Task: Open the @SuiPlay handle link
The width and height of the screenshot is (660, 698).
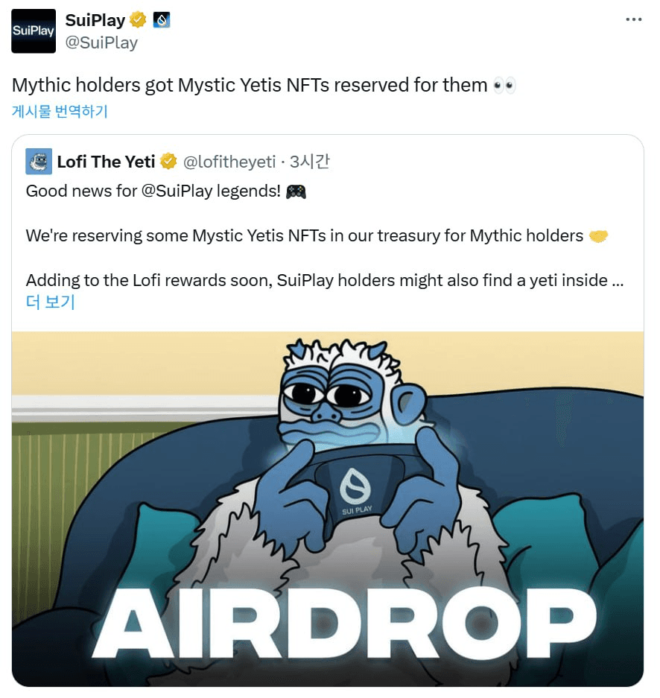Action: click(x=101, y=42)
